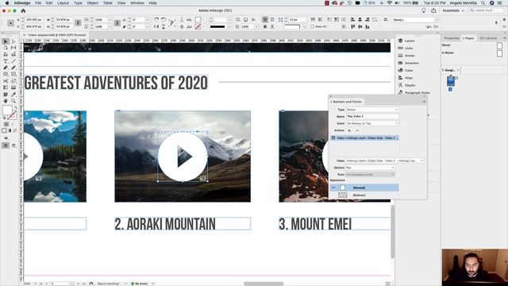508x286 pixels.
Task: Click the stroke swatch in control bar
Action: [x=198, y=26]
